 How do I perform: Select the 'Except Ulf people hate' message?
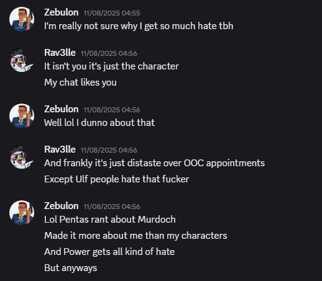117,179
